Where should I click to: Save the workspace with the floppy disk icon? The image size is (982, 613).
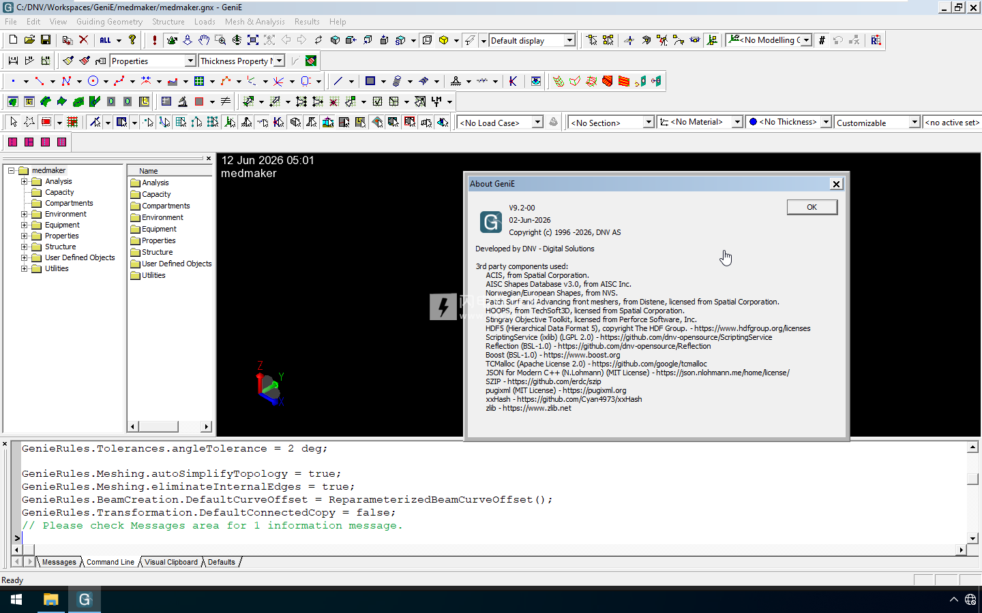coord(46,40)
